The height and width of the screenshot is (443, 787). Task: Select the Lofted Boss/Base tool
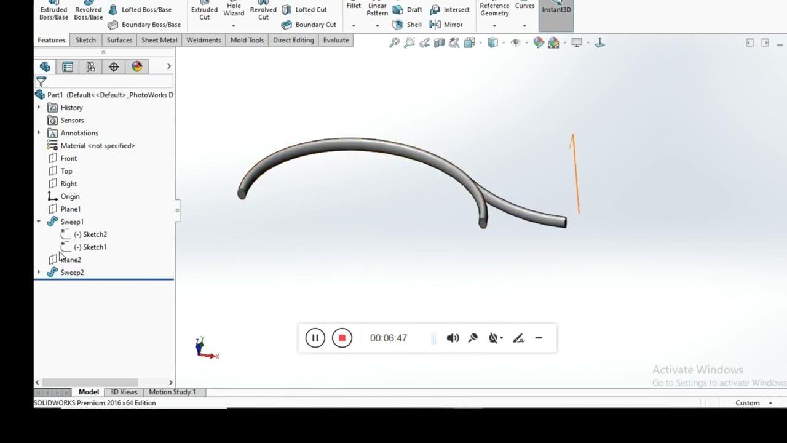(x=141, y=10)
